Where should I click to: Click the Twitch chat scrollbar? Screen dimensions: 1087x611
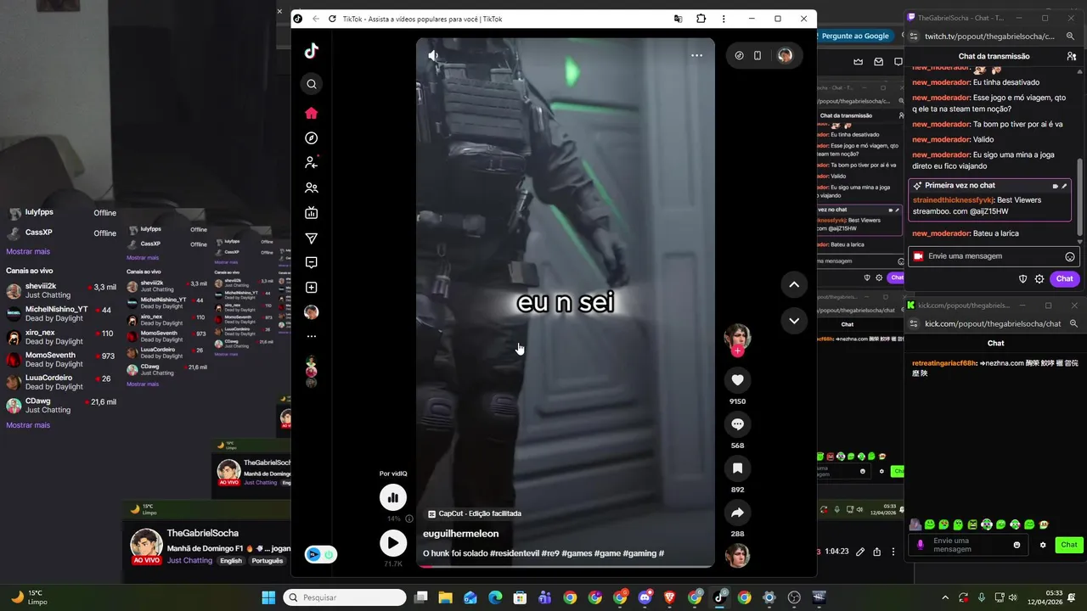point(1080,198)
